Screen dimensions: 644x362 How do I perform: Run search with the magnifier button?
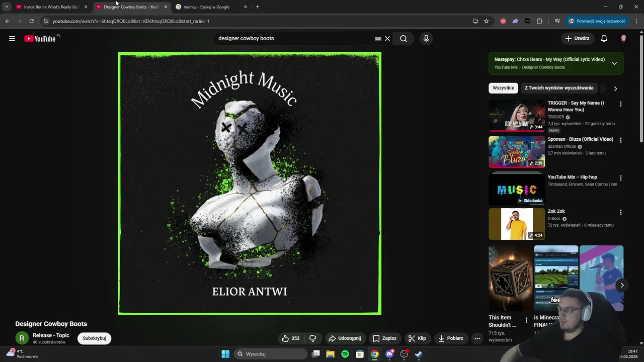tap(404, 39)
